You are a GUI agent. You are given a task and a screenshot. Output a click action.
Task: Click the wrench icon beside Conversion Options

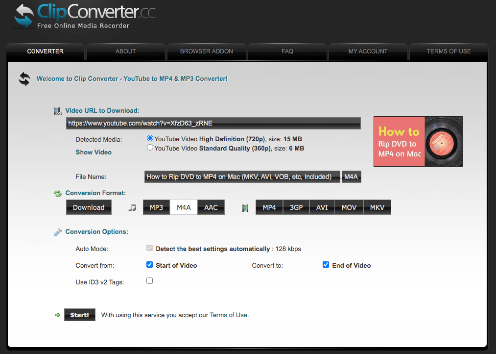[x=57, y=232]
